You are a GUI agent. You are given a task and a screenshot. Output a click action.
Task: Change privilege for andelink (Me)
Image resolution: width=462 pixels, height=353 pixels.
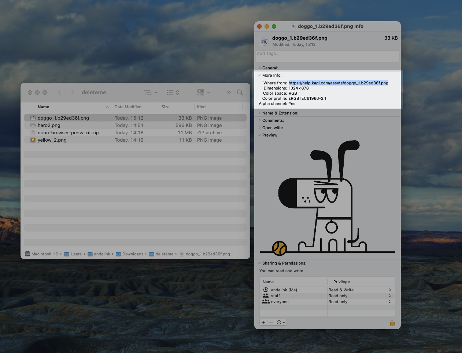click(360, 290)
